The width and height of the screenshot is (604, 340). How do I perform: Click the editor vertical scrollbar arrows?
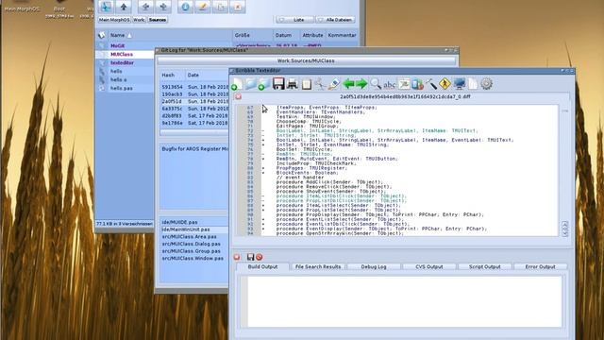pos(564,229)
